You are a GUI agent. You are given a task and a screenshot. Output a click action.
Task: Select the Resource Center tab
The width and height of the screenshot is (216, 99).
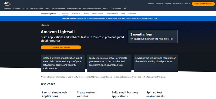[x=112, y=14]
